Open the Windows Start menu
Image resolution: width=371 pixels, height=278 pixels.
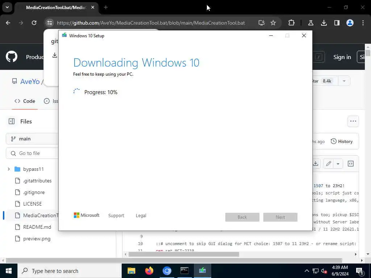point(9,271)
